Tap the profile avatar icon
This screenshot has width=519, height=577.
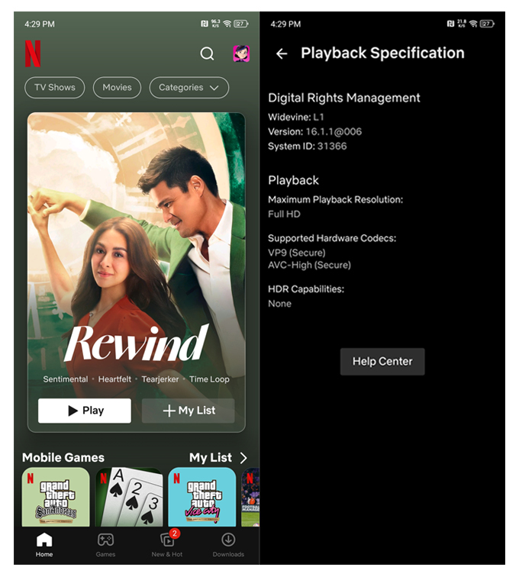241,53
